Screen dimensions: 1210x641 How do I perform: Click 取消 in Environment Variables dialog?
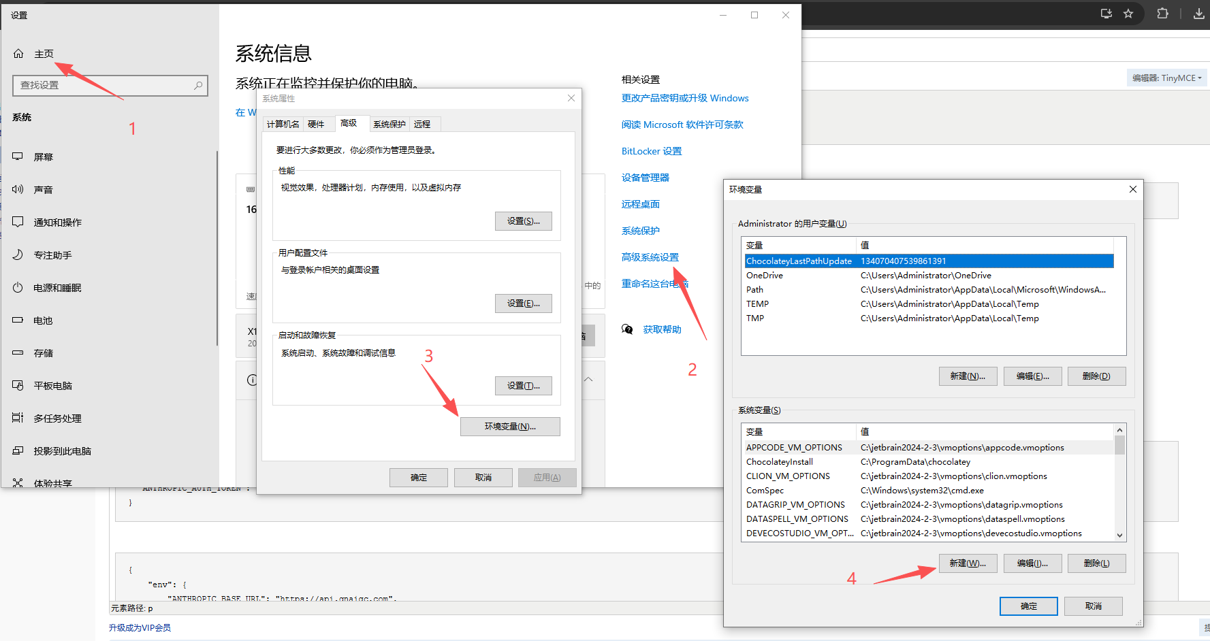(x=1094, y=606)
